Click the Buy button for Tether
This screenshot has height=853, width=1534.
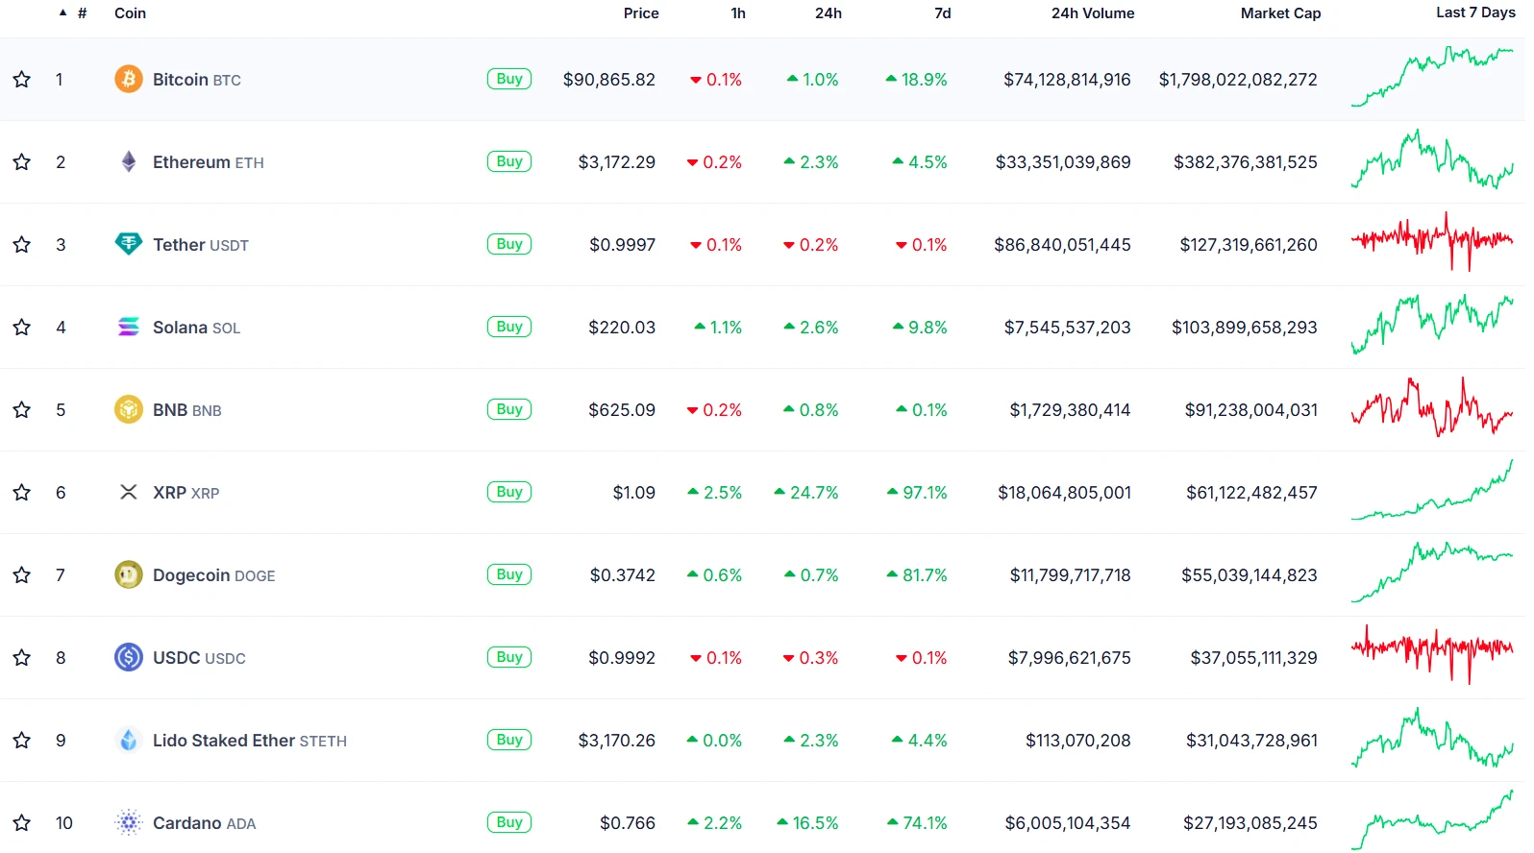[x=509, y=244]
